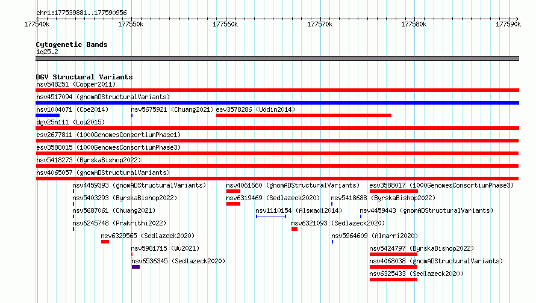Open nsv1110154 (Alsmadi2014) label

[x=299, y=210]
